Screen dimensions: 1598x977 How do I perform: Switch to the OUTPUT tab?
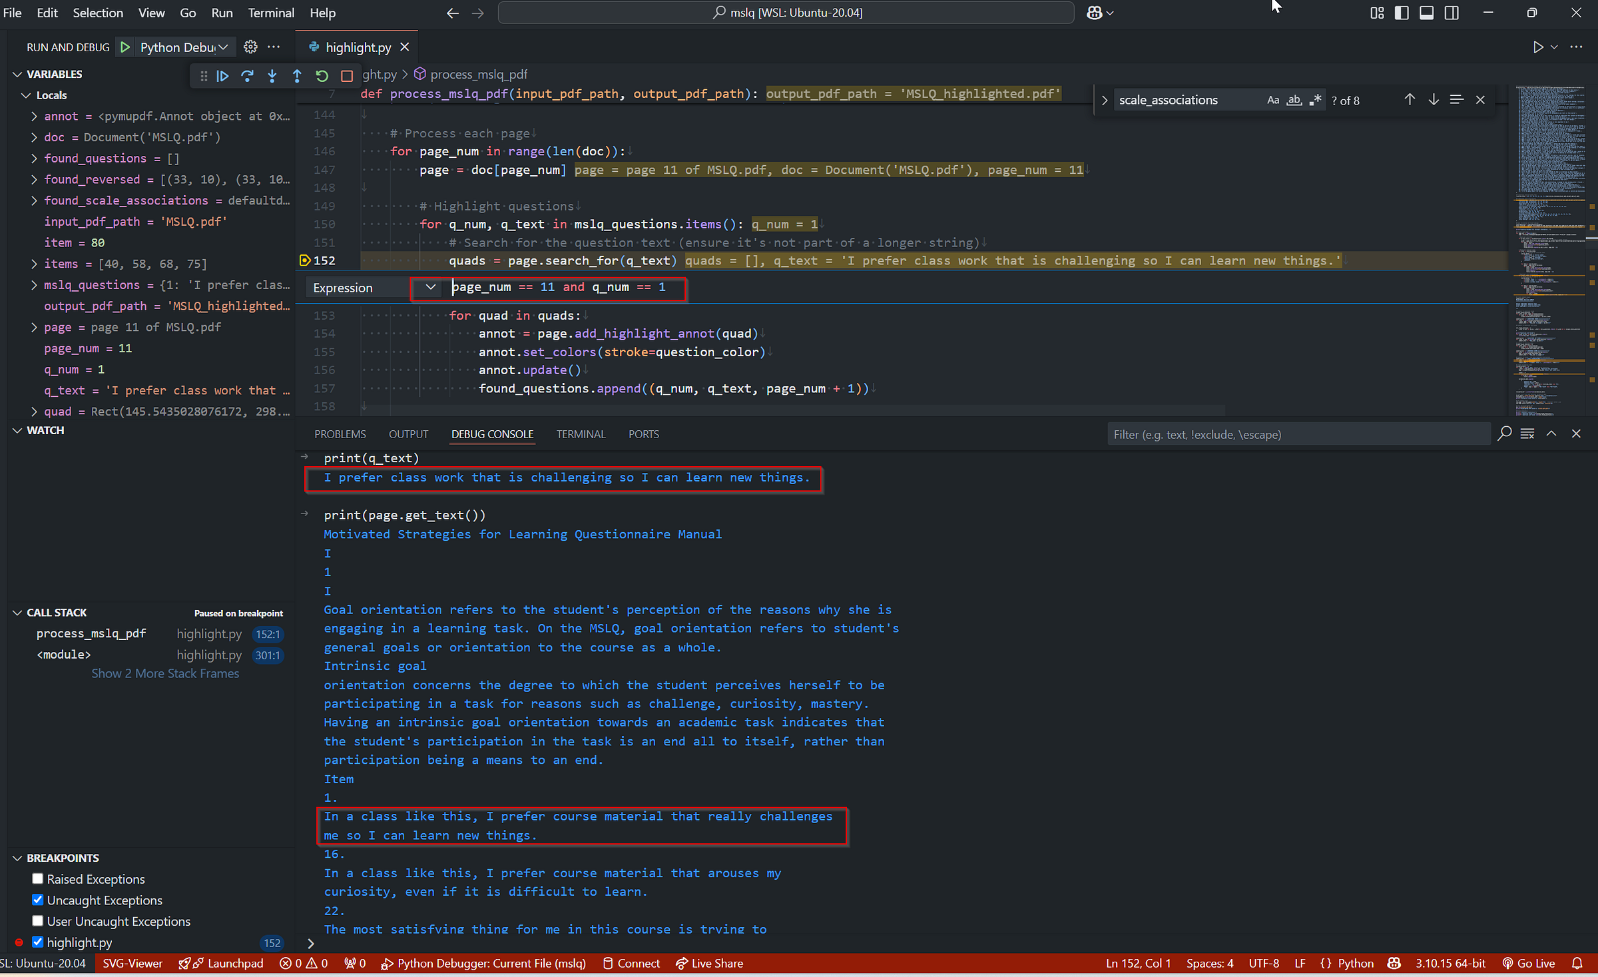tap(408, 434)
